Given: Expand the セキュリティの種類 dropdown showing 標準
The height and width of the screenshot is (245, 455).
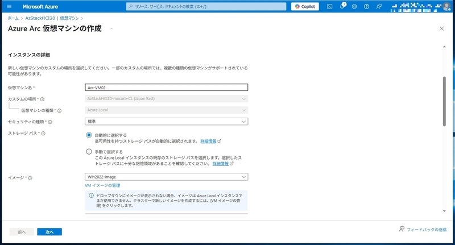Looking at the screenshot, I should pyautogui.click(x=166, y=122).
